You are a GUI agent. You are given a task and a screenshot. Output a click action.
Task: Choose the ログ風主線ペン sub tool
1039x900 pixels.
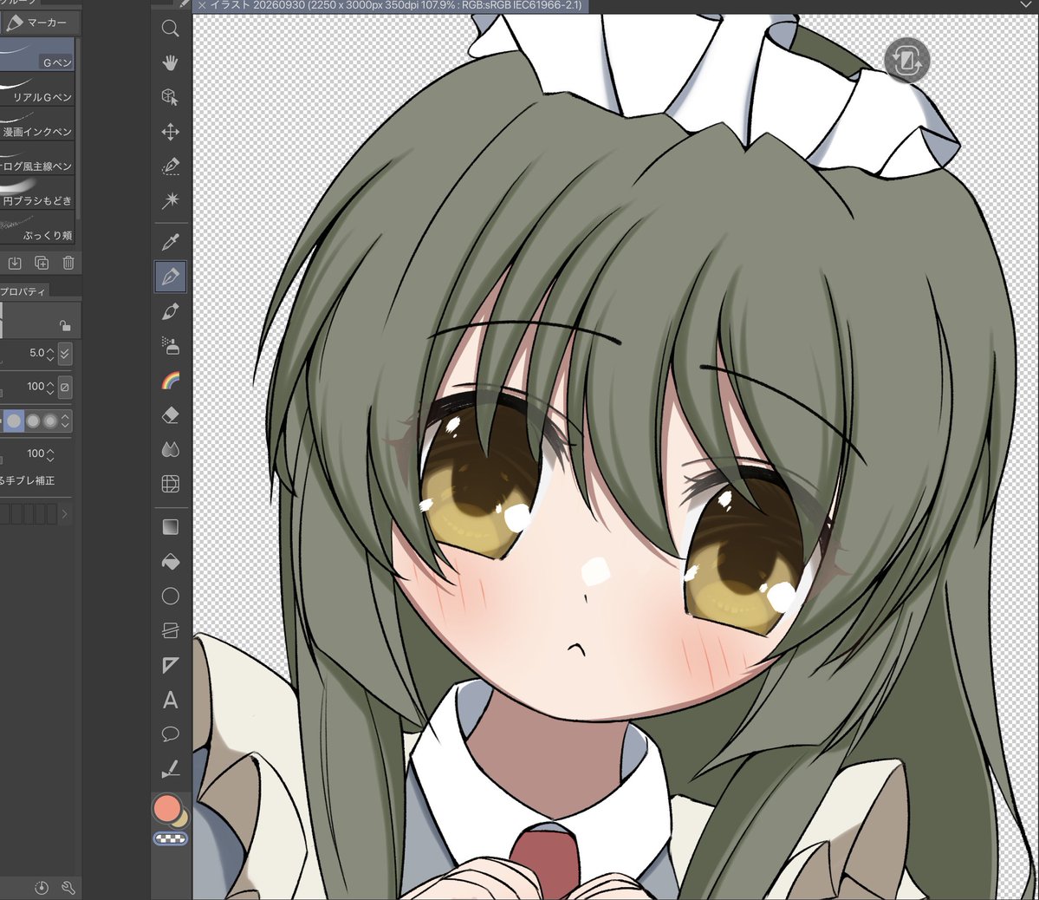37,158
